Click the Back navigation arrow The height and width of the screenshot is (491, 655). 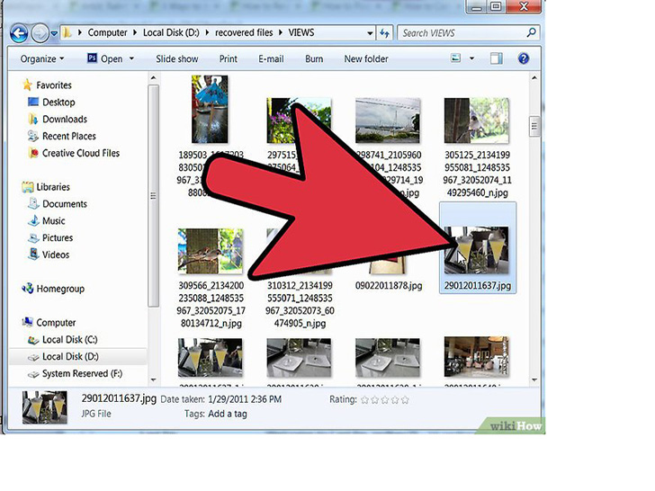tap(19, 33)
